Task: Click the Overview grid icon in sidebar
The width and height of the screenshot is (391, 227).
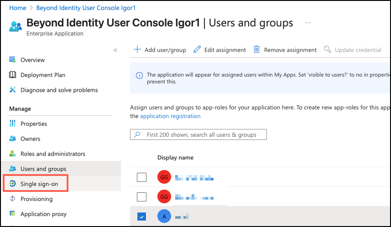Action: coord(13,60)
